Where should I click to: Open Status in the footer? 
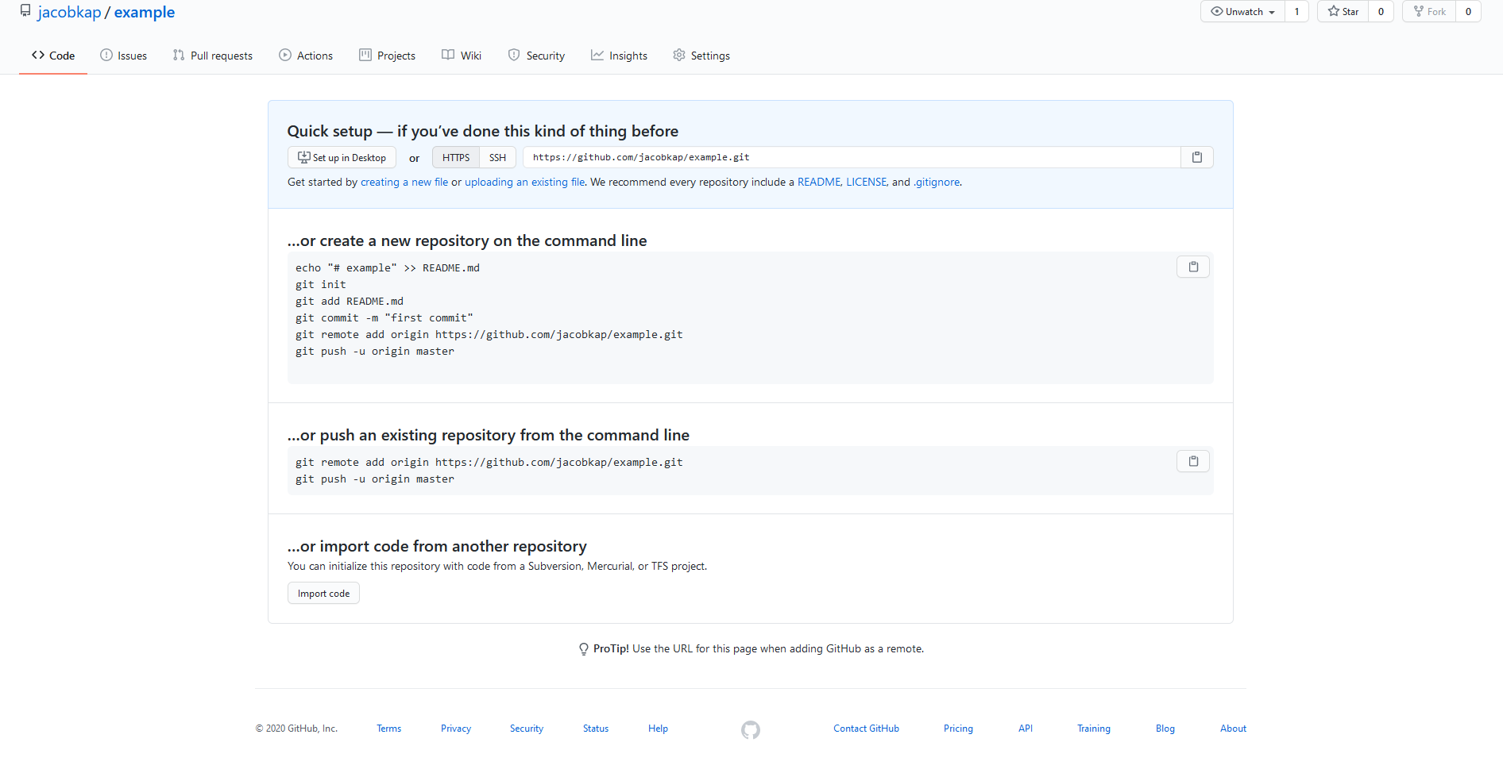click(x=596, y=729)
